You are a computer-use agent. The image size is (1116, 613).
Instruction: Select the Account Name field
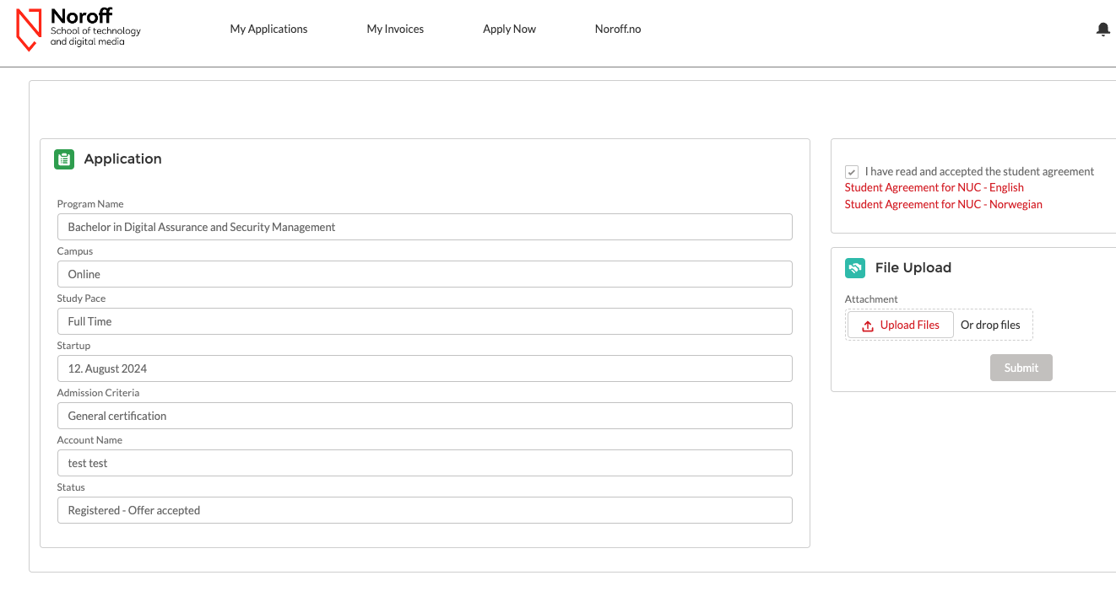(425, 462)
